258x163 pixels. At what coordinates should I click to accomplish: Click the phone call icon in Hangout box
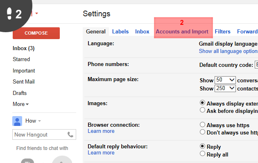tap(70, 134)
